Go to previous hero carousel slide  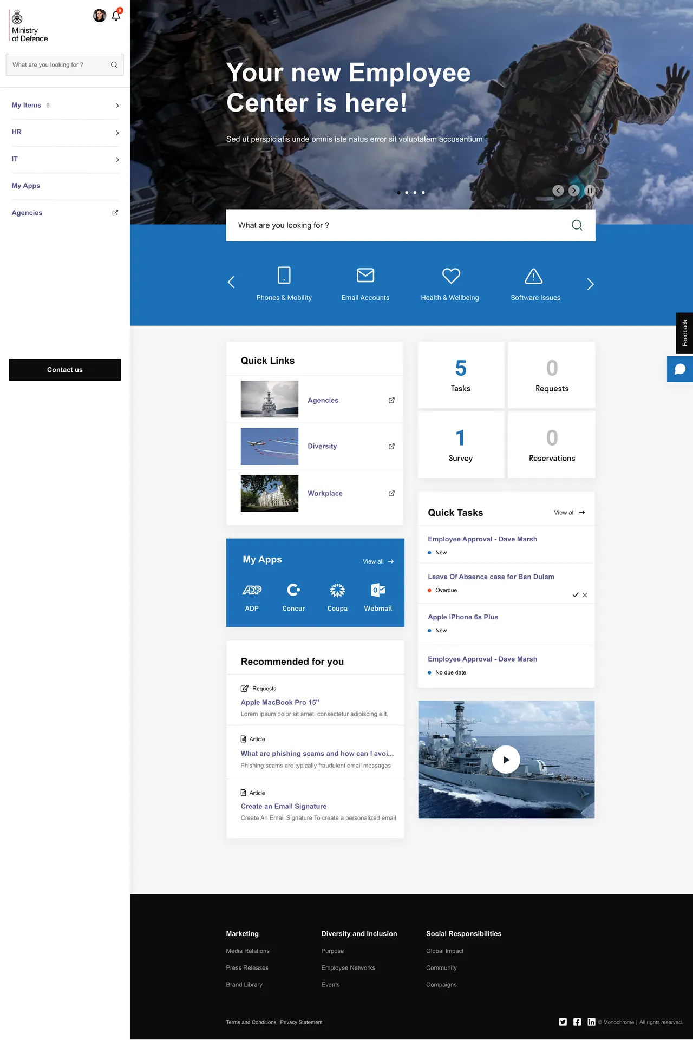click(558, 191)
